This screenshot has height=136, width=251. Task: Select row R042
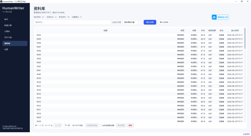140,67
